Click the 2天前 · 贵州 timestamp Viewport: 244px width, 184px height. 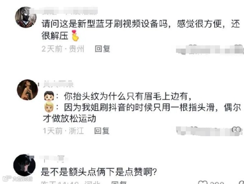coord(63,49)
